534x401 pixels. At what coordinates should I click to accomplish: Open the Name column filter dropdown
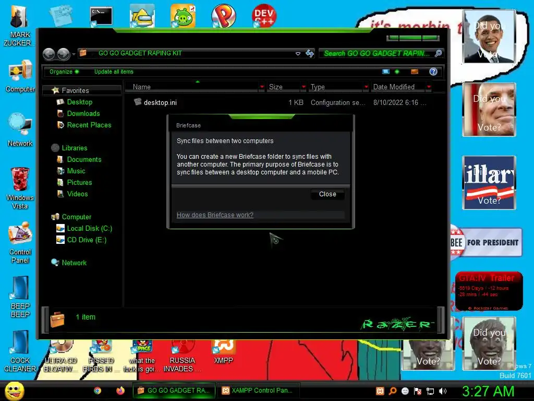click(x=262, y=87)
